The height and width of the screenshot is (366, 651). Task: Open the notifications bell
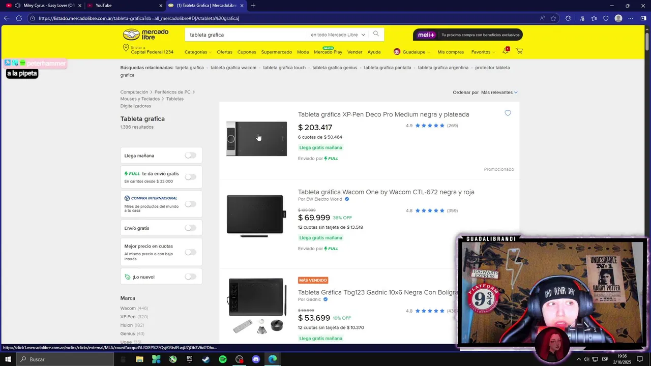[506, 51]
